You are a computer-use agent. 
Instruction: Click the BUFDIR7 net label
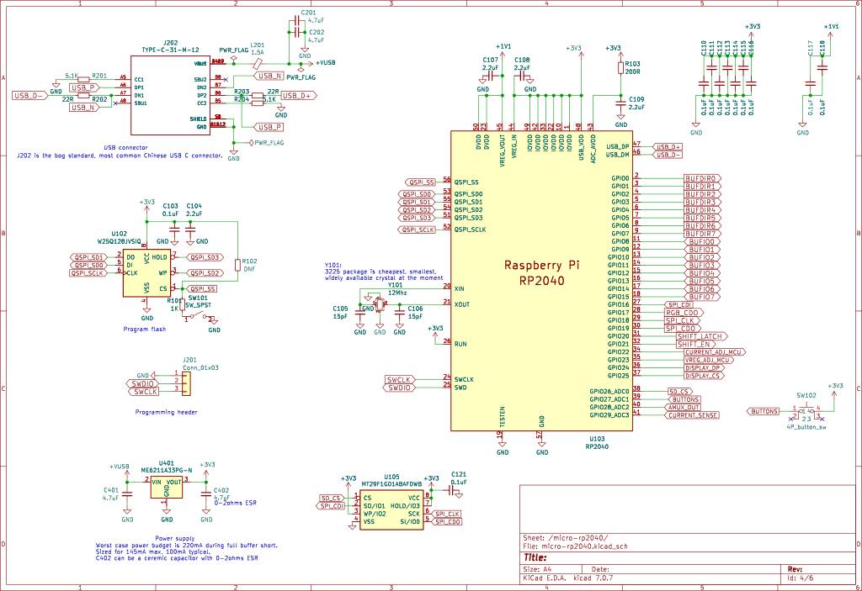click(x=701, y=234)
